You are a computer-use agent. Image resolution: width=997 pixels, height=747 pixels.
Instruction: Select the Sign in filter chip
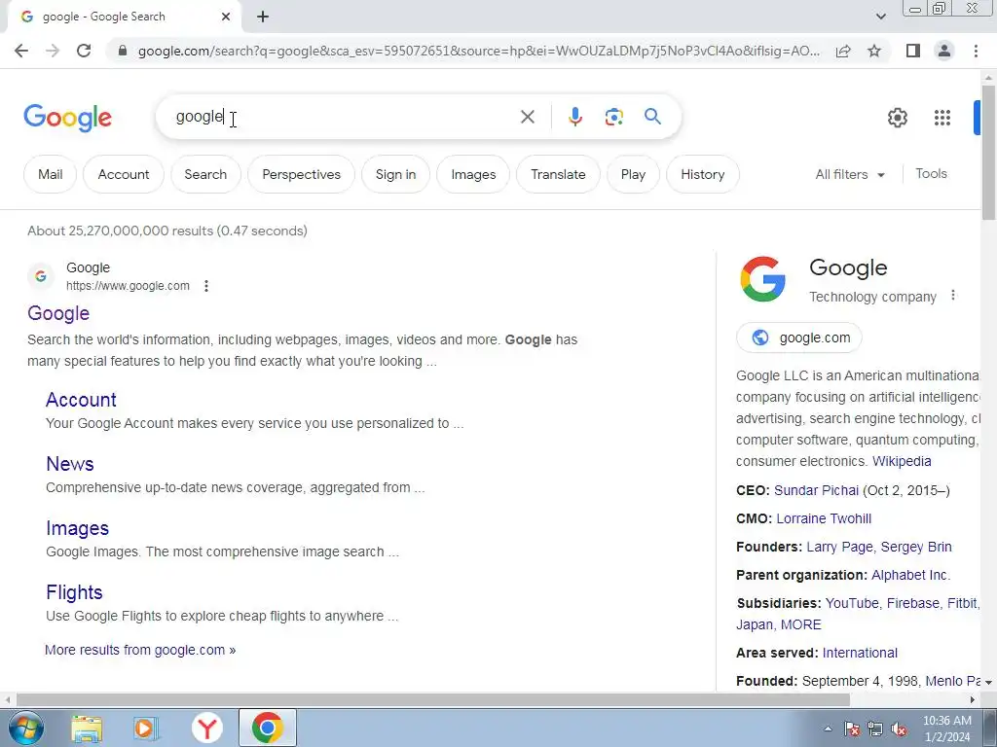click(x=395, y=174)
